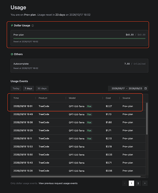
Task: Click the Max badge on the 16:49 row
Action: 89,114
